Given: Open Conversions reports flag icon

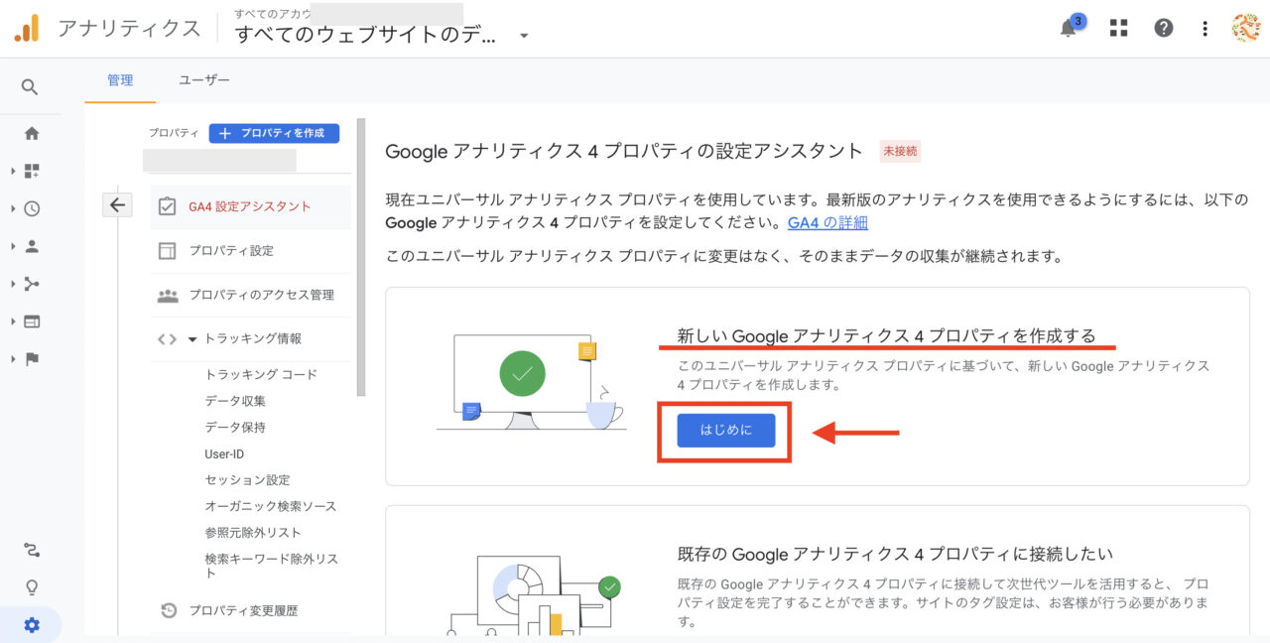Looking at the screenshot, I should [32, 359].
